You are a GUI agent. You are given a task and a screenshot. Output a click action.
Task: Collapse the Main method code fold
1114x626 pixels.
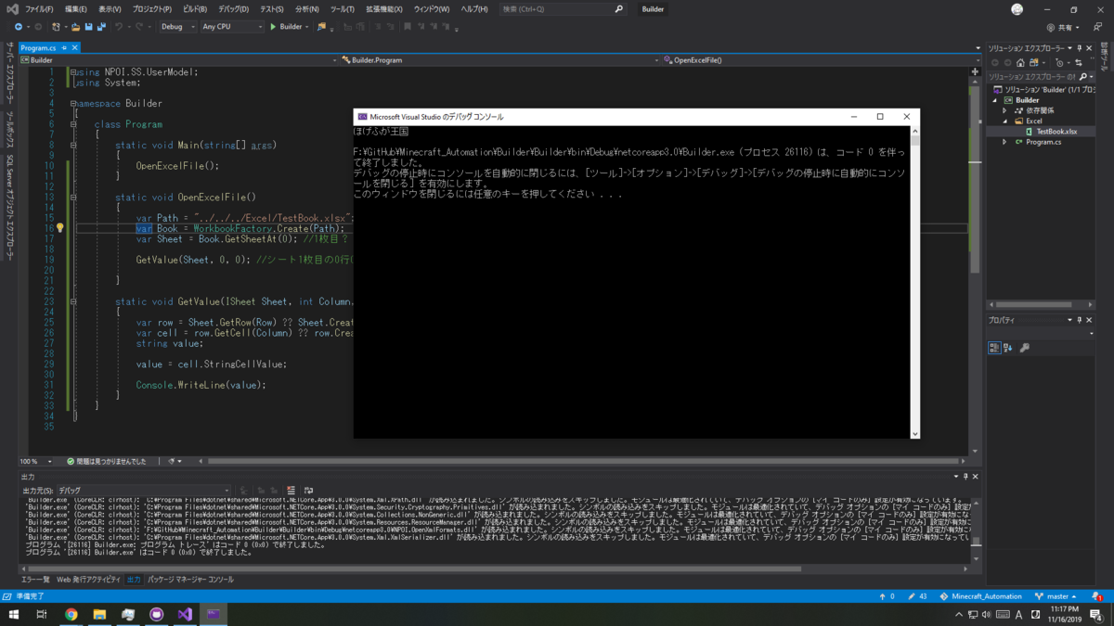click(73, 145)
